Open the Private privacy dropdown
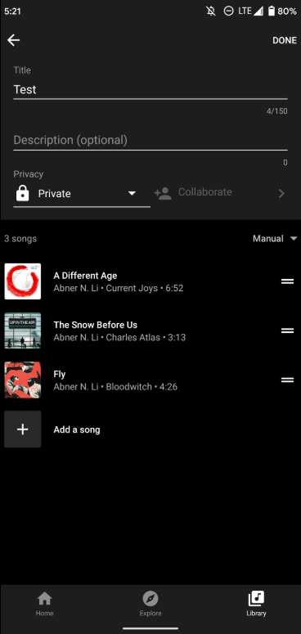 click(x=82, y=194)
